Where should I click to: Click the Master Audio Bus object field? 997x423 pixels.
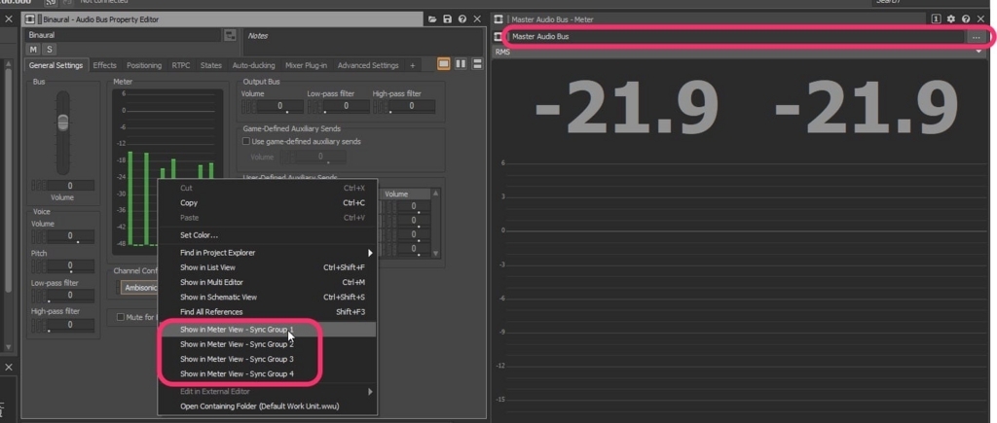[736, 37]
